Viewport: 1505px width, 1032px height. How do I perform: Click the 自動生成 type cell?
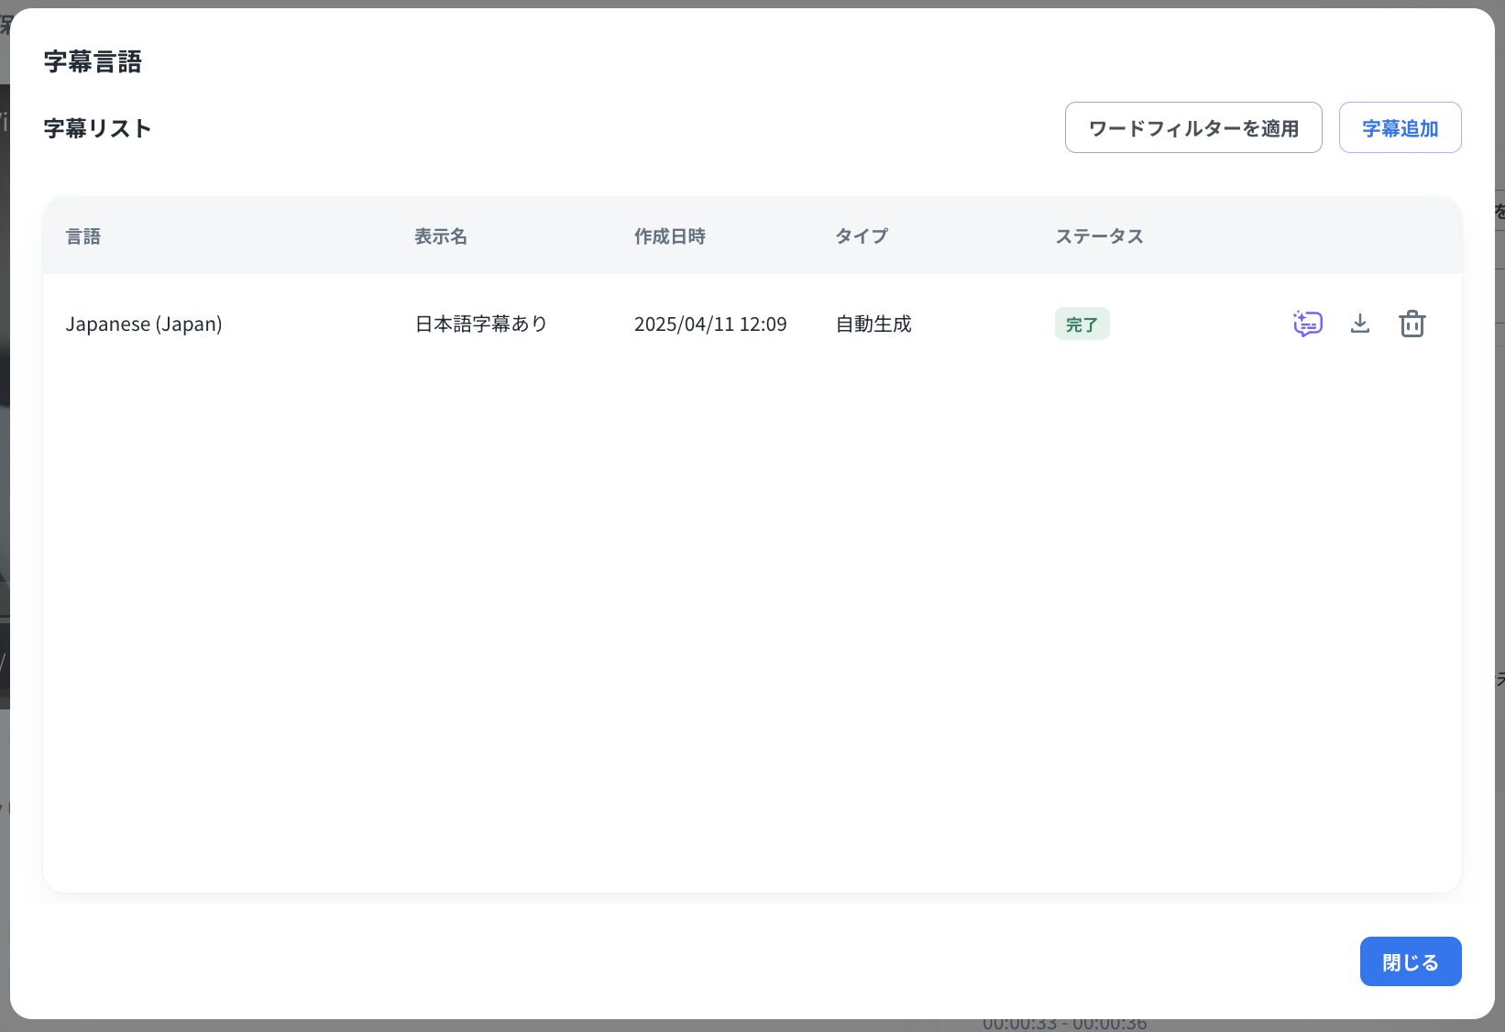click(873, 324)
